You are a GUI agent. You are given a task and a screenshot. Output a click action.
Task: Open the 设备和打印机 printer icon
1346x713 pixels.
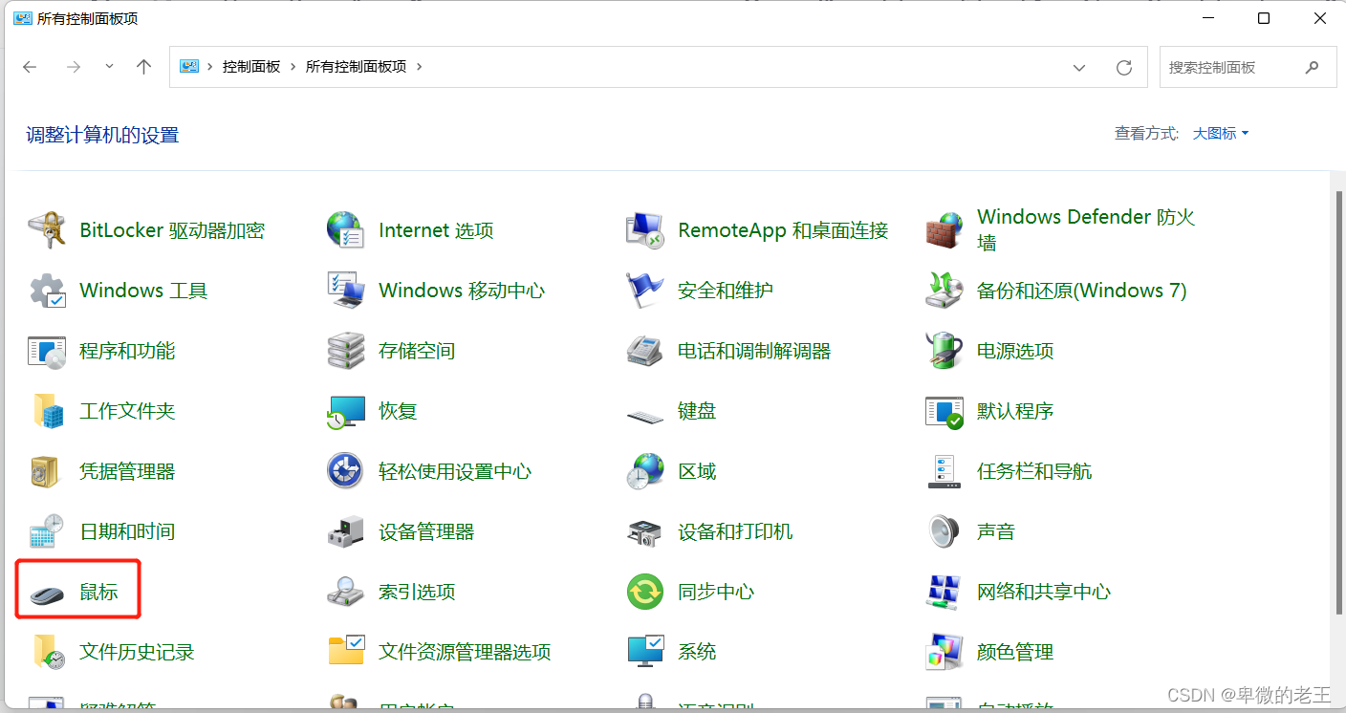coord(644,531)
